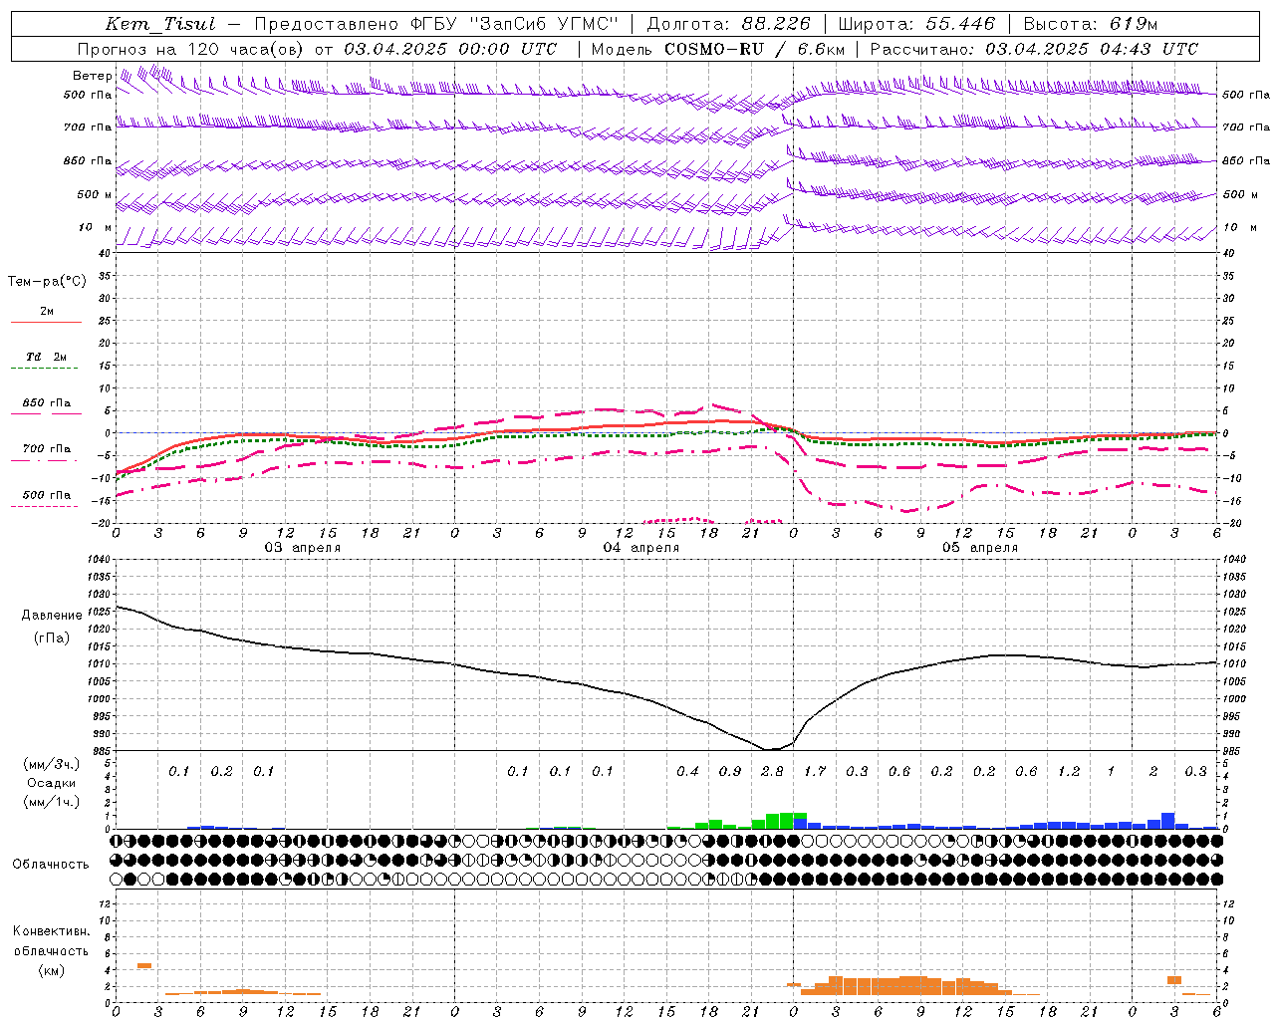
Task: Select the 2.8 precipitation total value
Action: pos(772,772)
